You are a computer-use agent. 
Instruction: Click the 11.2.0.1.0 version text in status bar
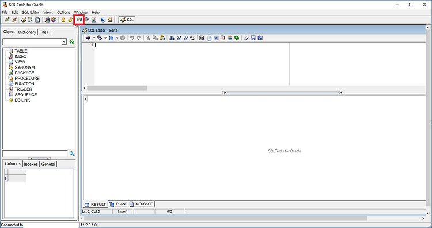pos(89,225)
